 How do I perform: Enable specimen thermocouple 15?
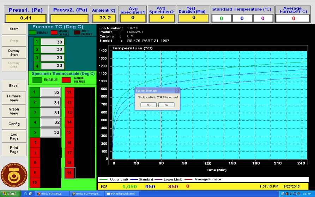[69, 132]
